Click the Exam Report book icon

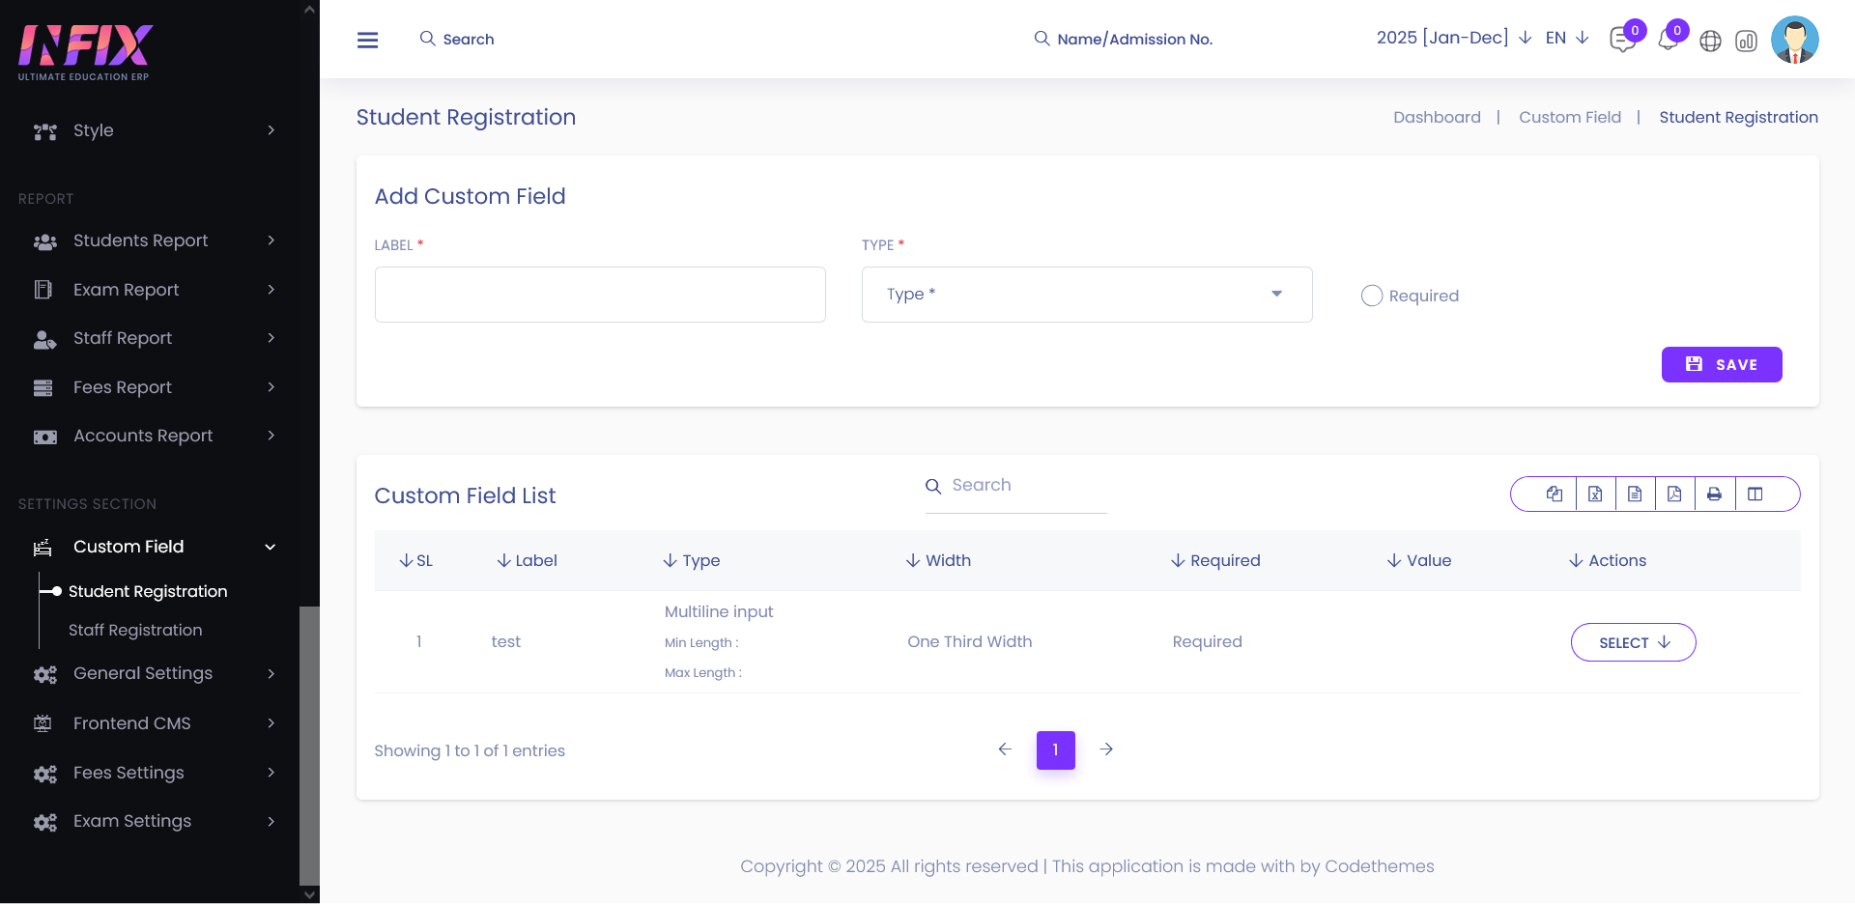(x=43, y=290)
